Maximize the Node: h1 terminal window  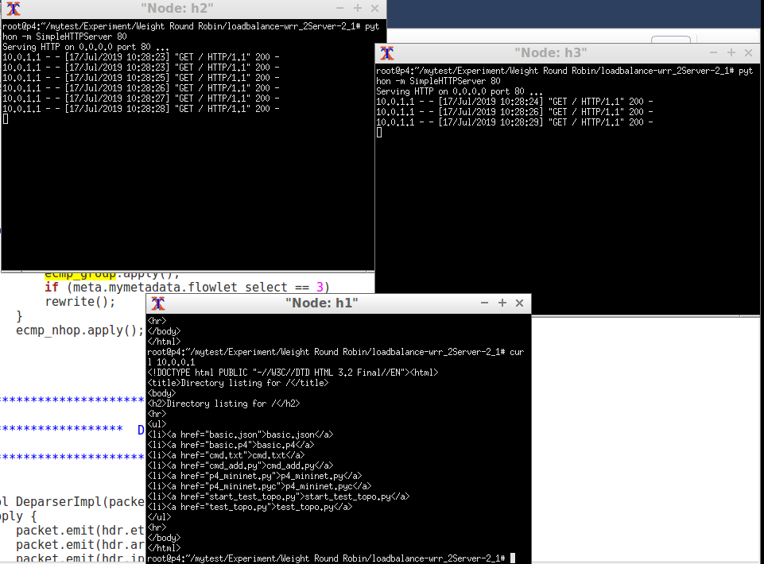tap(502, 303)
